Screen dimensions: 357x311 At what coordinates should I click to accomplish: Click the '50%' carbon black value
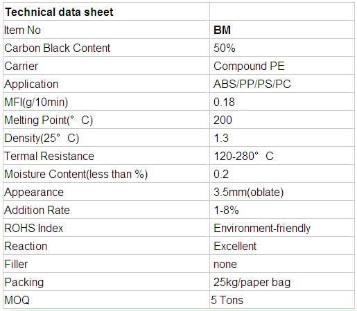[225, 48]
